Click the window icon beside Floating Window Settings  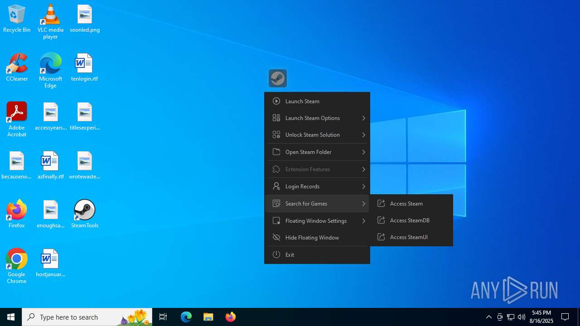click(276, 221)
